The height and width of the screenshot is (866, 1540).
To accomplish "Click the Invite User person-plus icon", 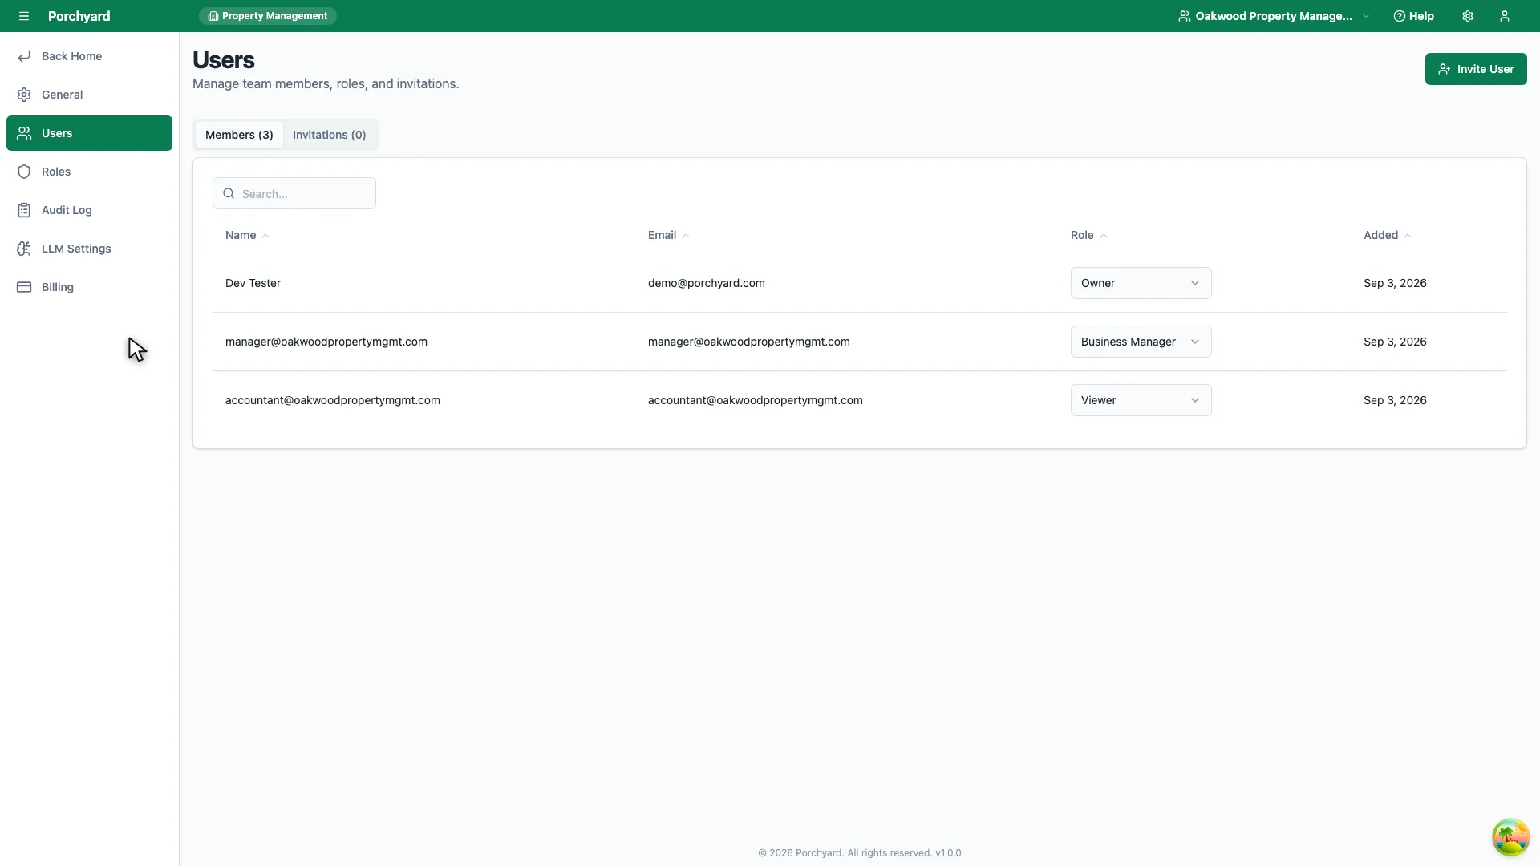I will pyautogui.click(x=1444, y=69).
